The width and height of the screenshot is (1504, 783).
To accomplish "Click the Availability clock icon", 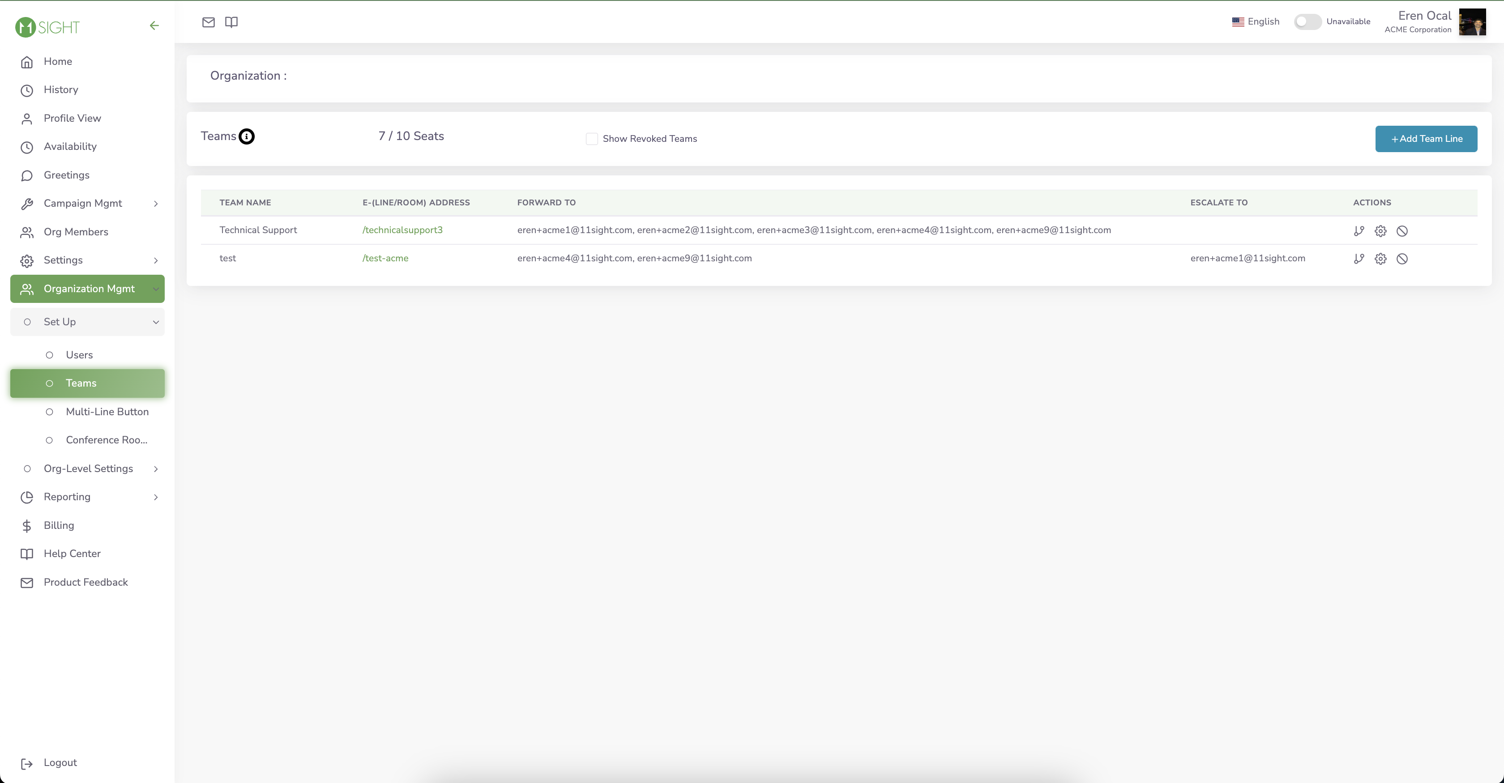I will pyautogui.click(x=27, y=147).
